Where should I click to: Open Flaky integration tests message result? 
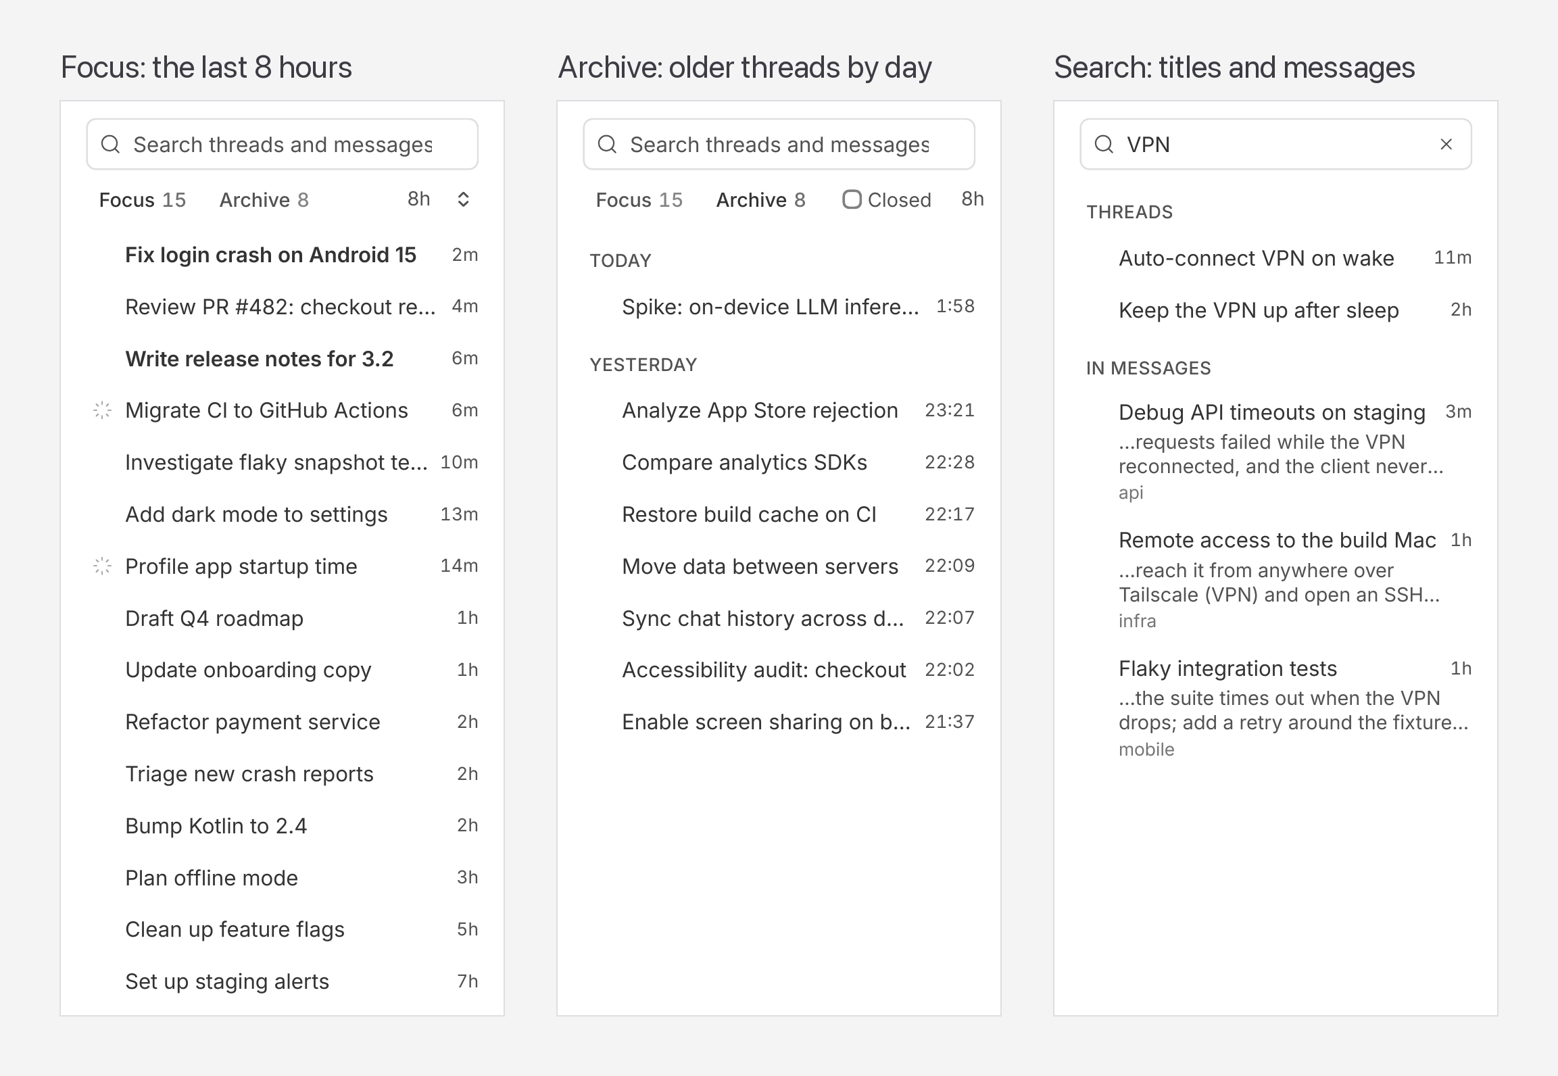1276,708
